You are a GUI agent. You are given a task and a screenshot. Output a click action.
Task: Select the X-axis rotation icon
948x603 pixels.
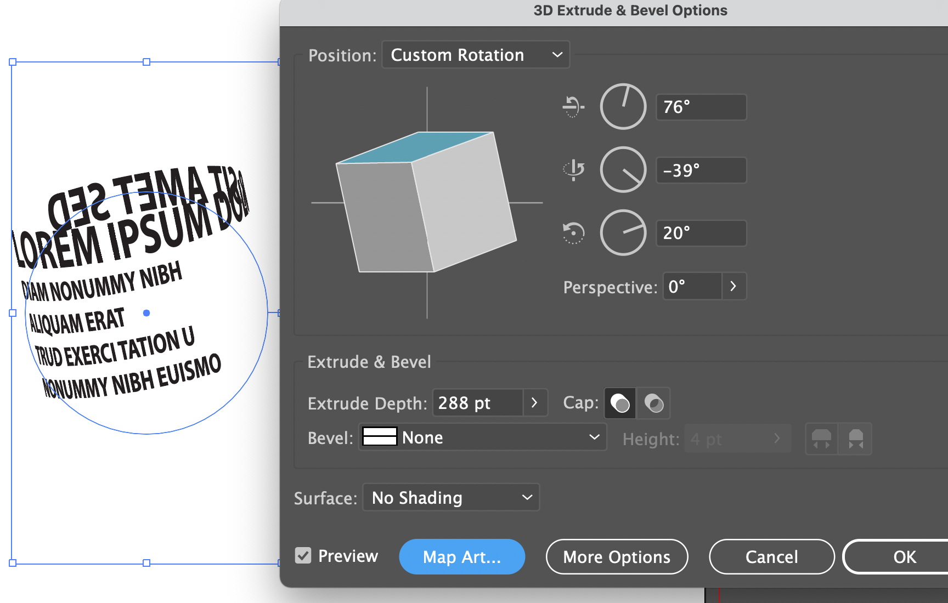[572, 106]
